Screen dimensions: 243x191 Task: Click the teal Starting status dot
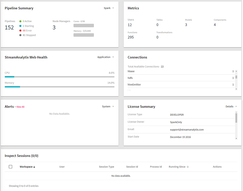(x=20, y=26)
